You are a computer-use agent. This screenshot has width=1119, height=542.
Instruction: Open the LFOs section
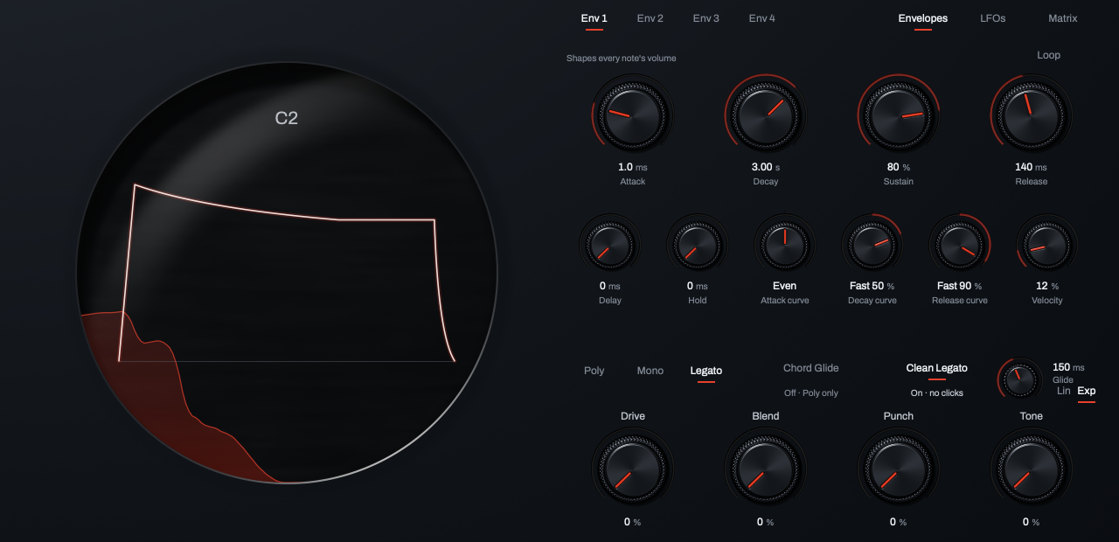(993, 18)
